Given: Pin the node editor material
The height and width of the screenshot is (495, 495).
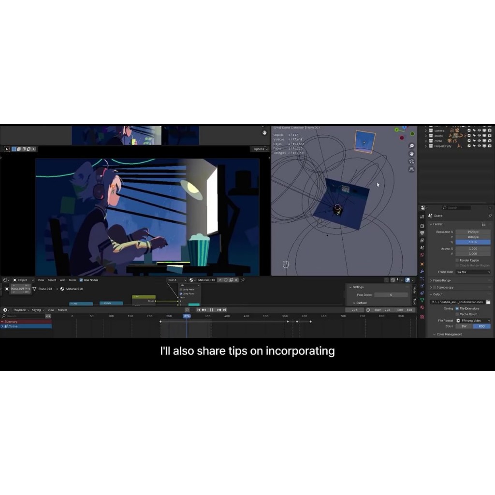Looking at the screenshot, I should click(x=243, y=280).
